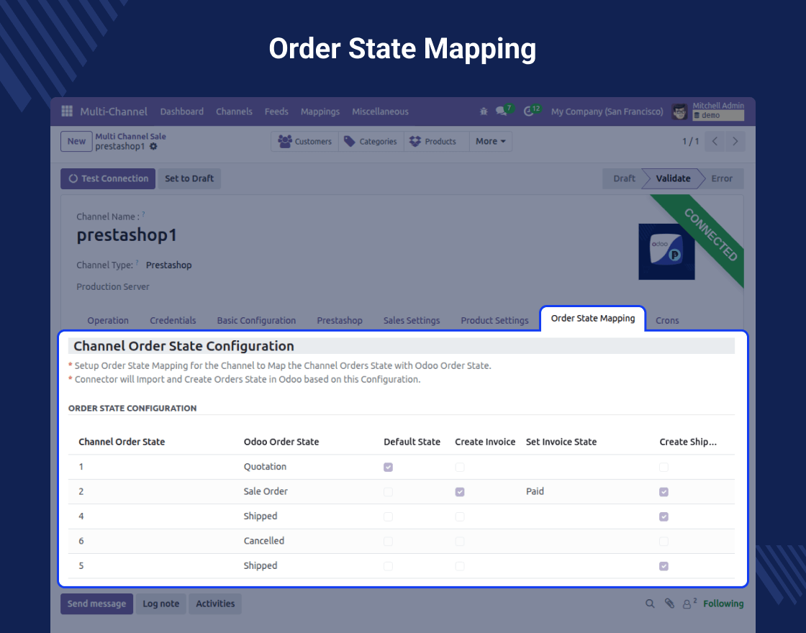
Task: Go to previous record arrow
Action: click(715, 141)
